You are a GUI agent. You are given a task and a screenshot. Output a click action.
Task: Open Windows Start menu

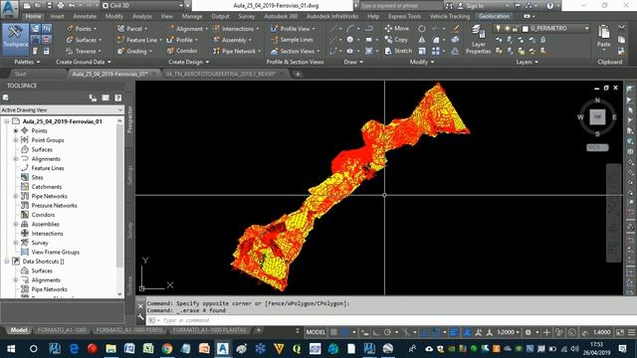point(11,349)
